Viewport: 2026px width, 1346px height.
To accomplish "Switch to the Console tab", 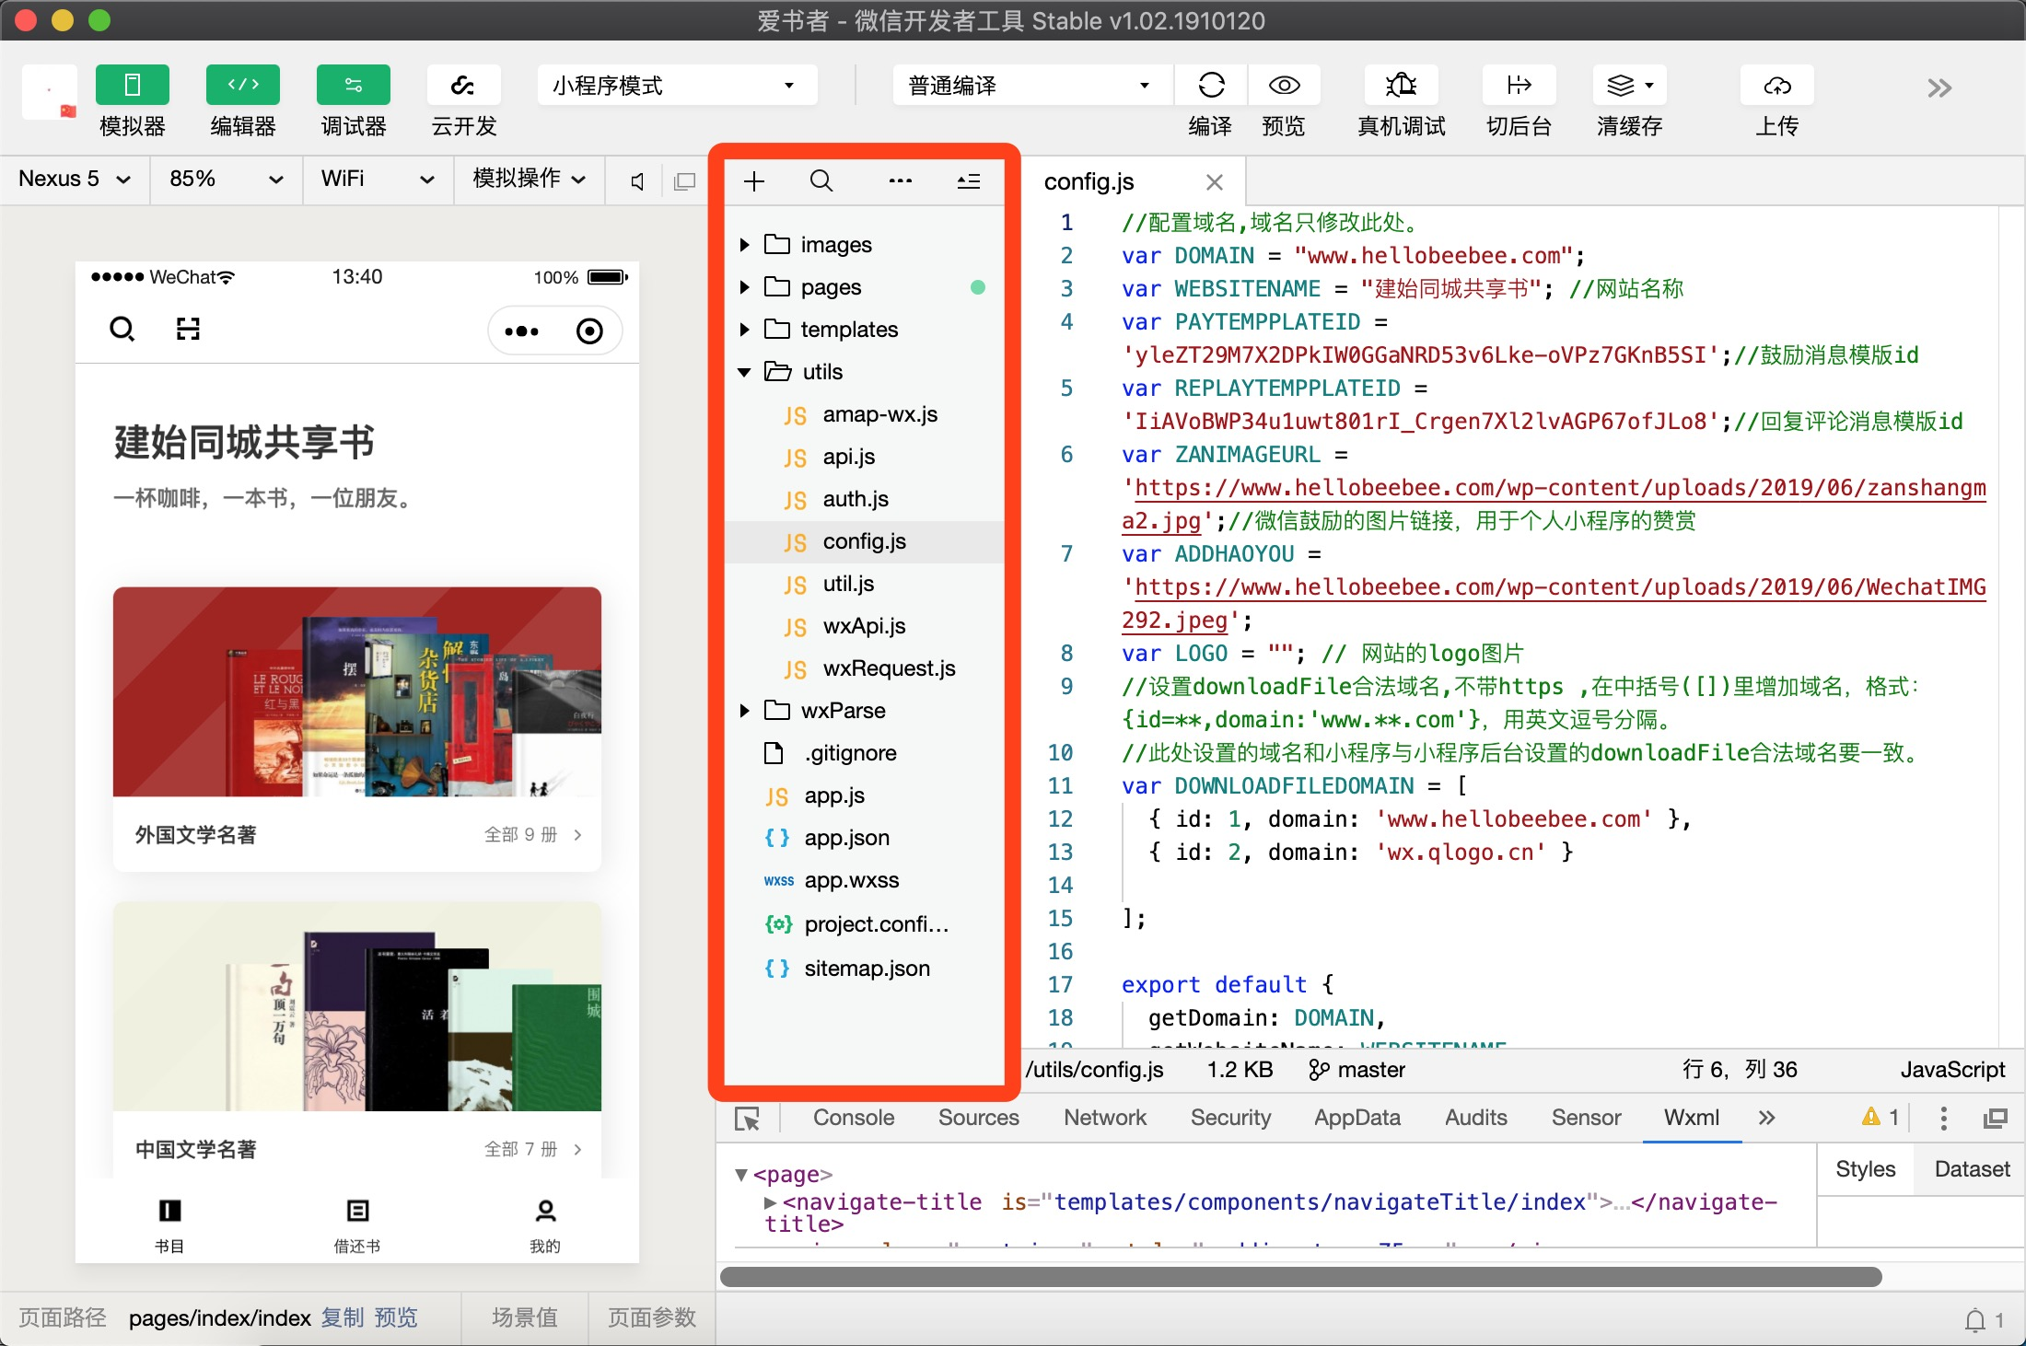I will pos(854,1118).
